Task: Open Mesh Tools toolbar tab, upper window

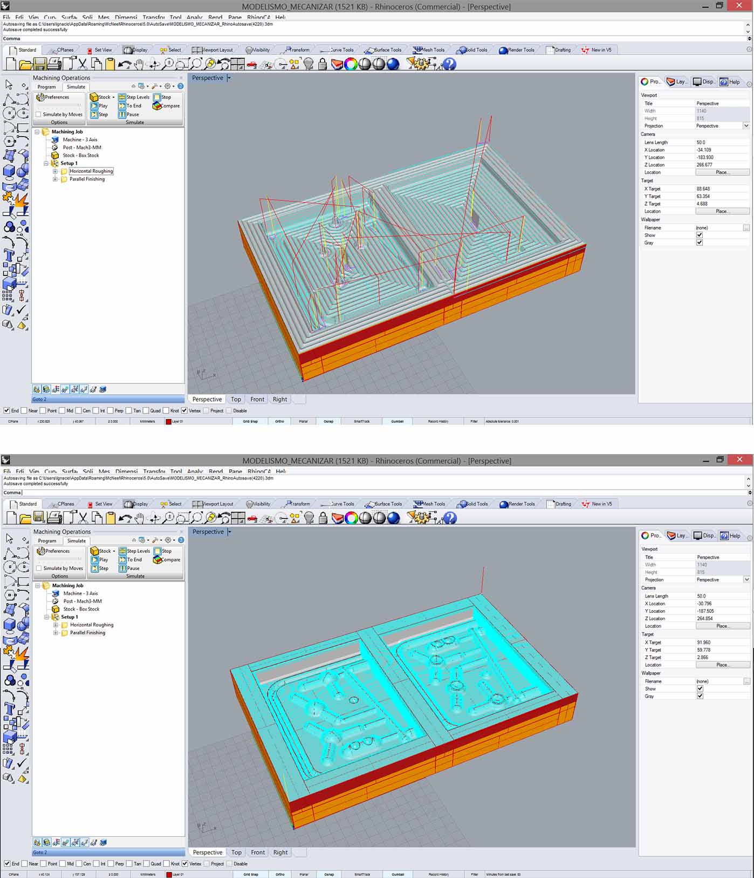Action: (x=429, y=50)
